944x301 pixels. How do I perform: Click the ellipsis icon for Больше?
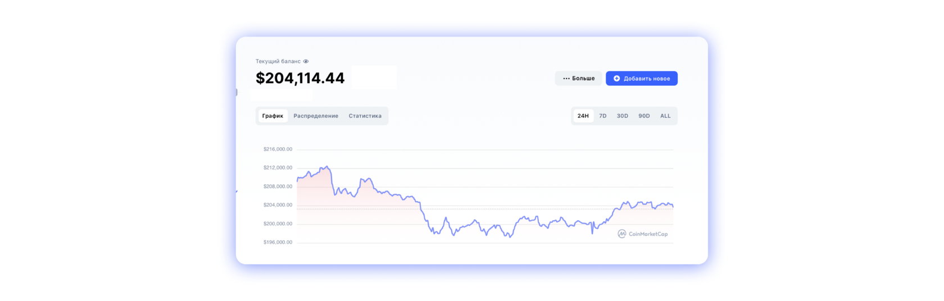tap(566, 79)
